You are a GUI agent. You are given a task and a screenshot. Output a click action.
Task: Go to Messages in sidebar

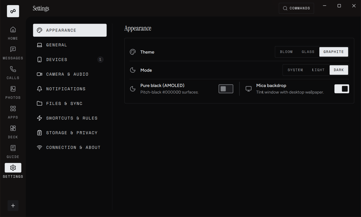pyautogui.click(x=13, y=53)
